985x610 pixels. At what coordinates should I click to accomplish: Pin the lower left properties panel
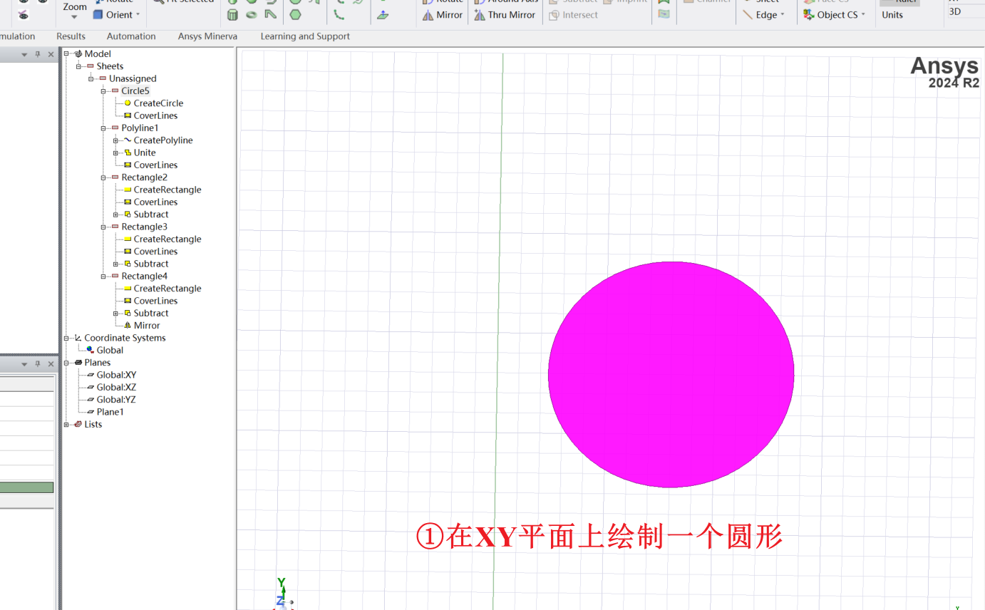38,363
